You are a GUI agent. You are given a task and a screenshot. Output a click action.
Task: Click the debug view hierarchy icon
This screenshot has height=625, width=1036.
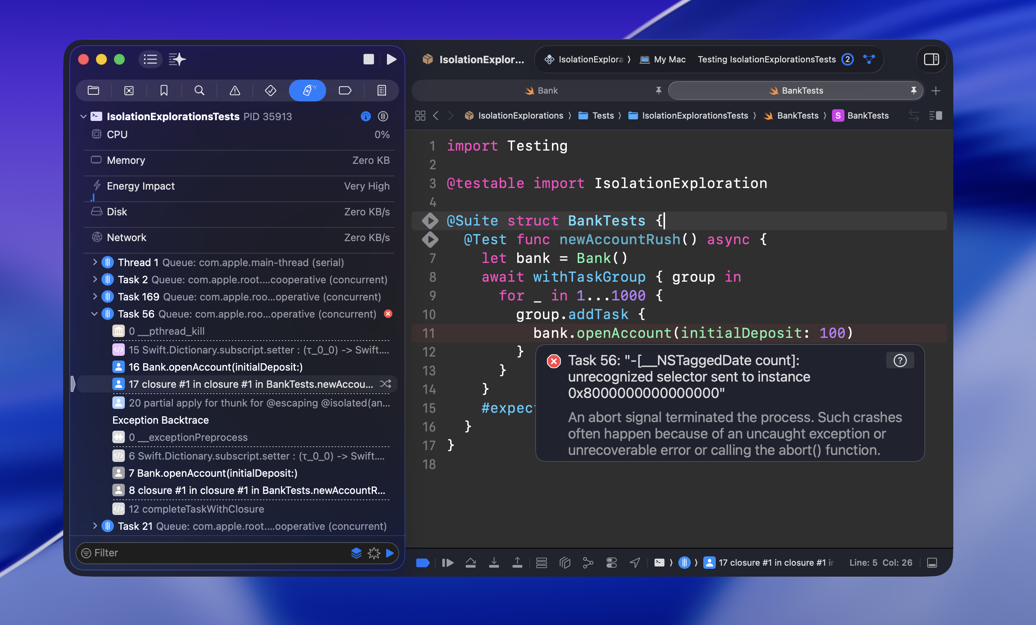coord(565,562)
